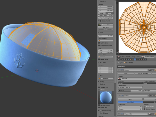Collapse the 3D Cursor panel
The image size is (156, 117).
click(x=99, y=62)
